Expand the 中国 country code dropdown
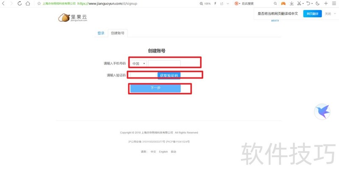Screen dimensions: 339x179 coord(139,63)
